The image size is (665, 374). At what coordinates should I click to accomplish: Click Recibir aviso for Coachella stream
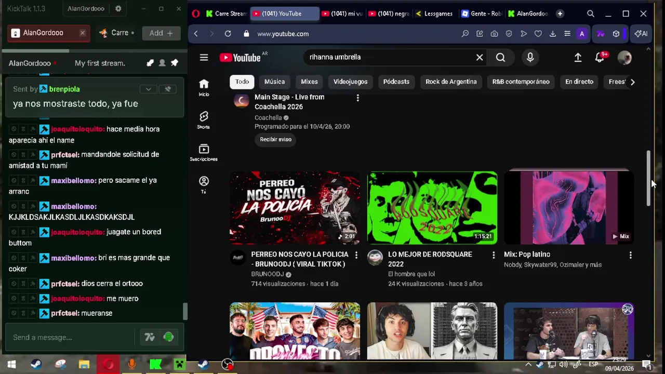point(276,139)
